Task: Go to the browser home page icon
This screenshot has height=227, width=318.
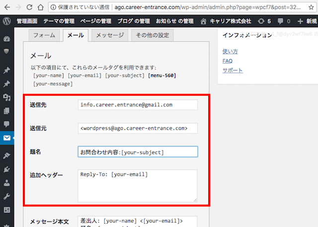Action: point(41,7)
